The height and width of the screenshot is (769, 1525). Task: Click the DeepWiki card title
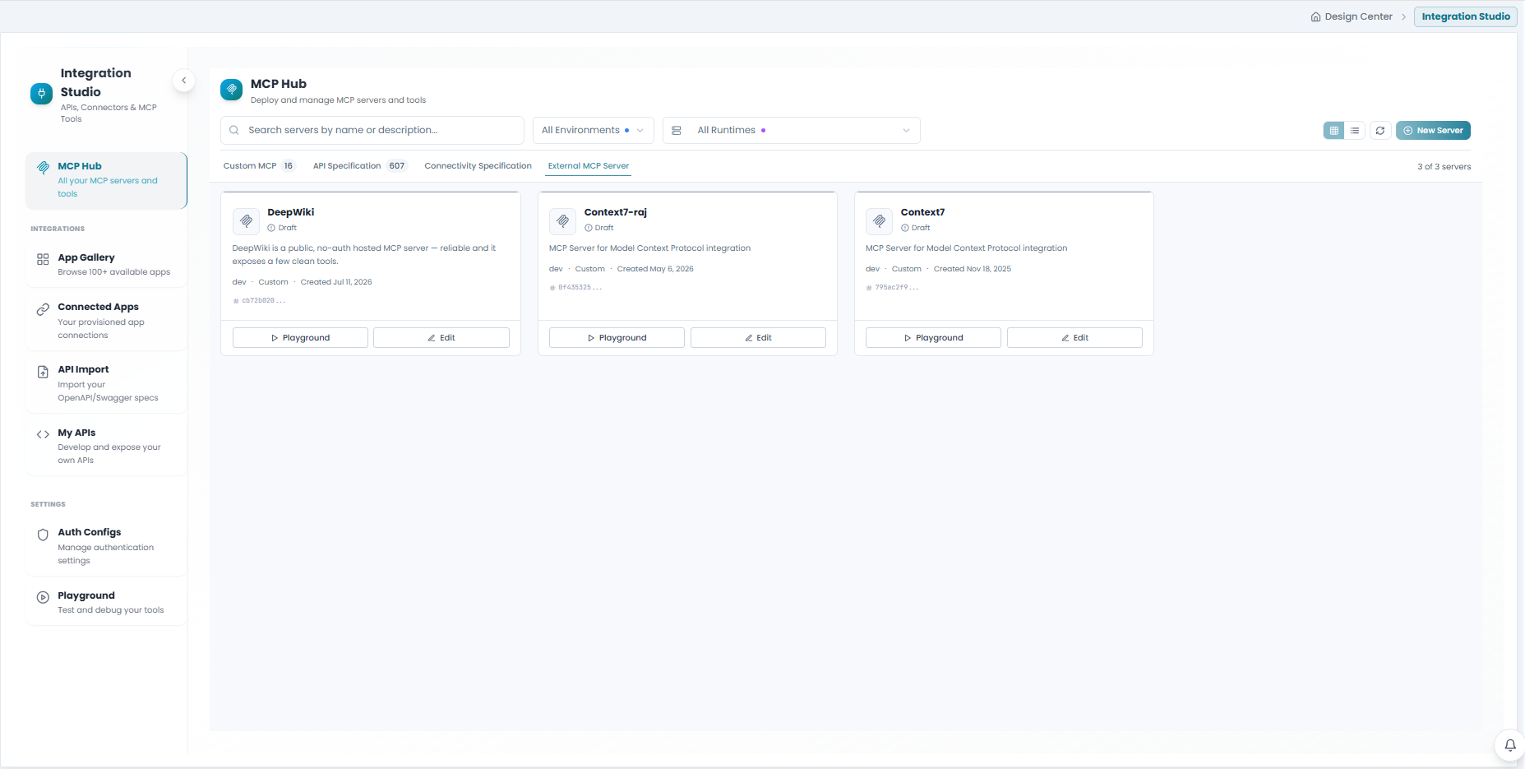tap(291, 212)
